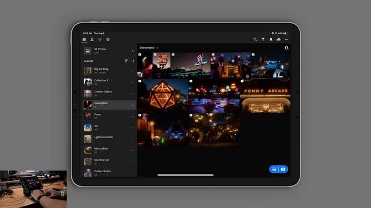
Task: Open options dots for Creator Gallery
Action: tap(133, 94)
